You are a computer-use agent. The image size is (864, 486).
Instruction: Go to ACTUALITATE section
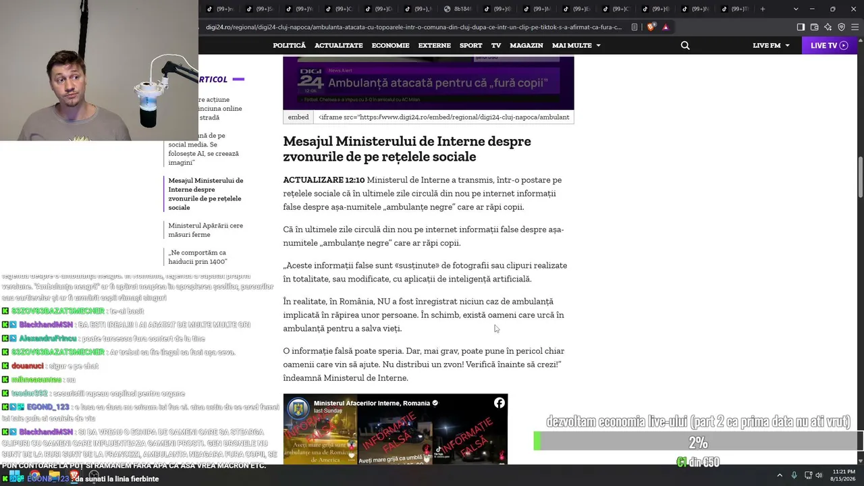[339, 45]
